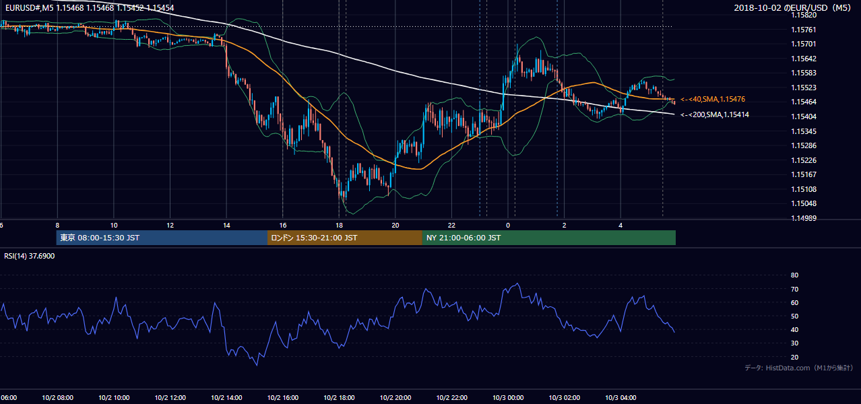The image size is (861, 404).
Task: Click the 1.15464 price axis label
Action: point(802,102)
